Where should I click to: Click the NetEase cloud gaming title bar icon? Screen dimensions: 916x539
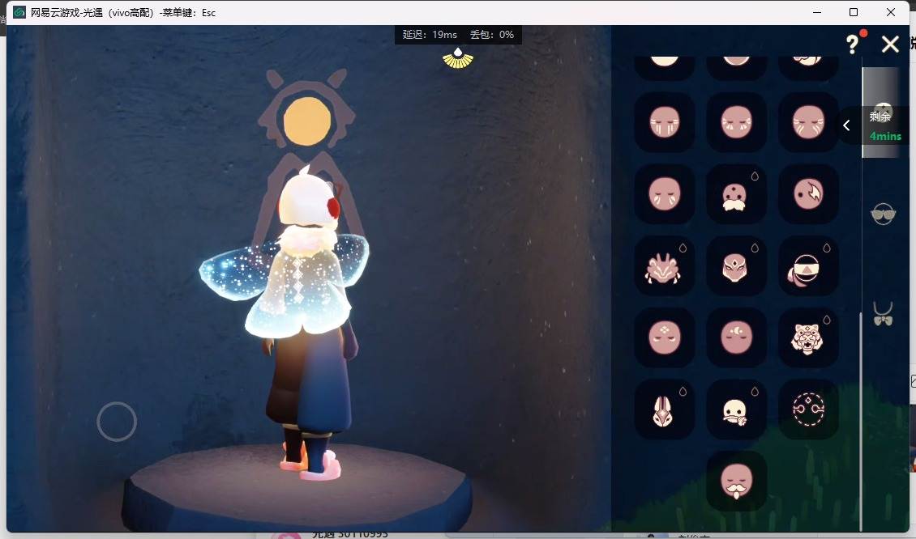coord(19,12)
